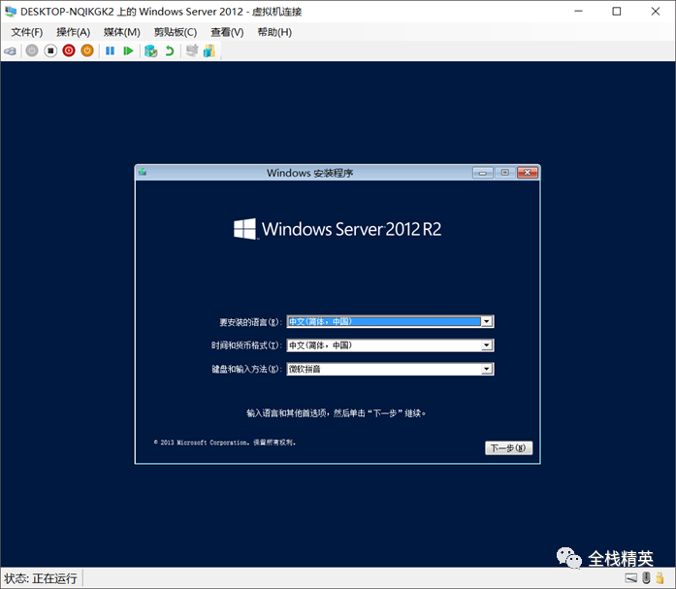Turn off the VM with stop icon
Viewport: 676px width, 589px height.
50,50
